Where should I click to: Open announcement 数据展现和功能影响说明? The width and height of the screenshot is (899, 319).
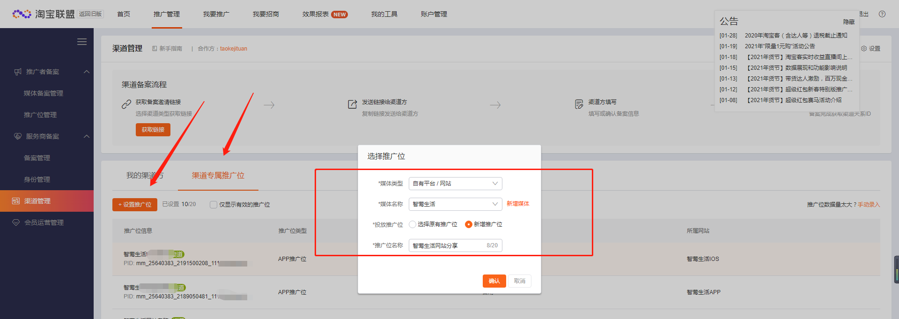796,68
